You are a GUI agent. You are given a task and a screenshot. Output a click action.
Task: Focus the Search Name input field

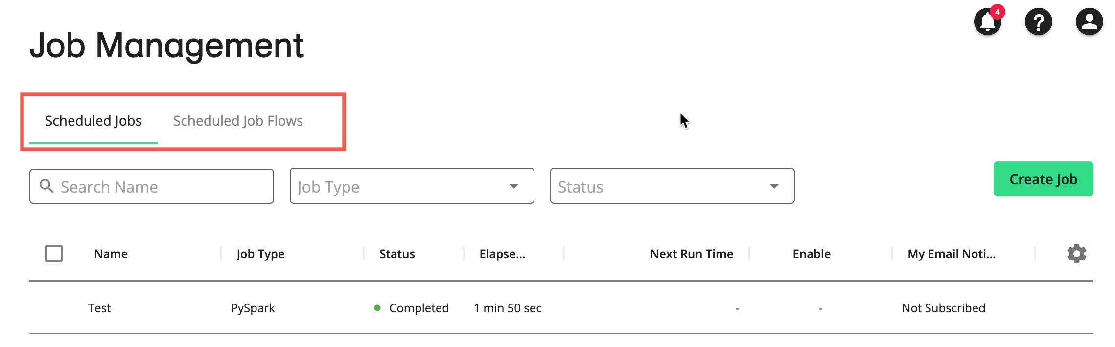point(162,187)
